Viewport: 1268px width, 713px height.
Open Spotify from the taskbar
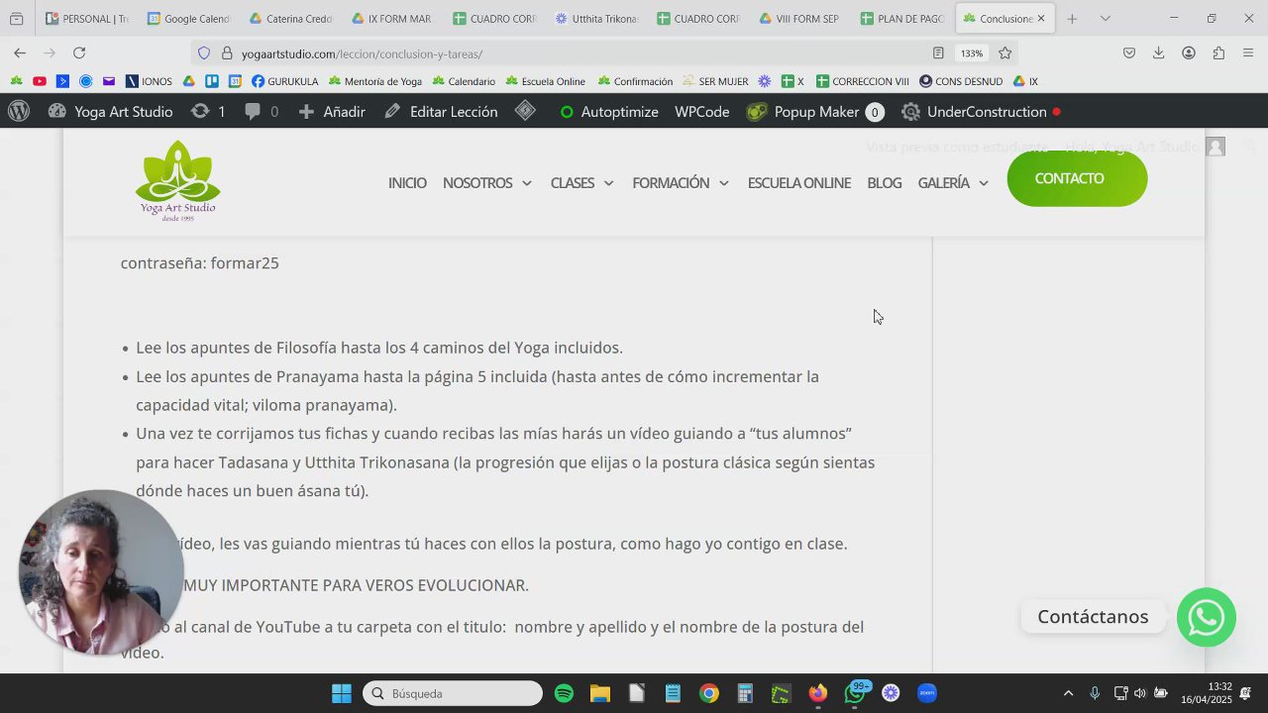[x=564, y=693]
